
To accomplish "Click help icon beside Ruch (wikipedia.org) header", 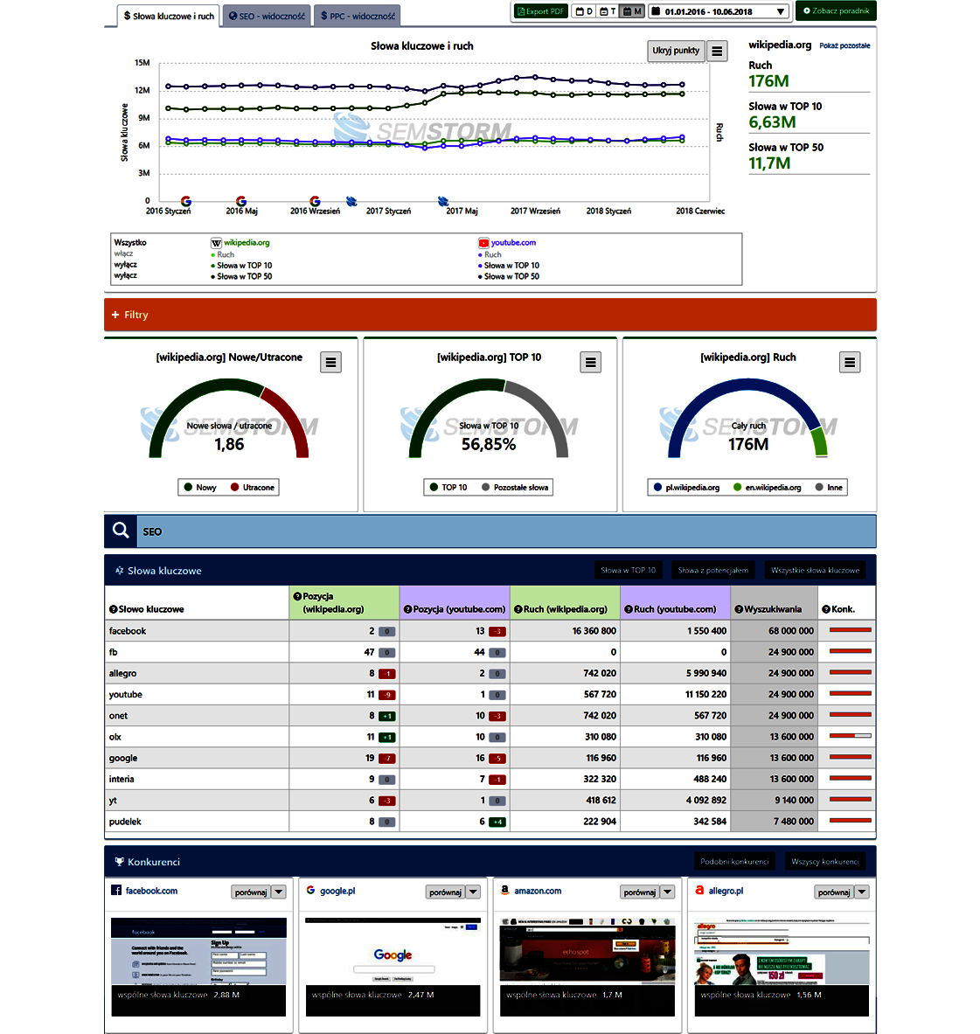I will (x=518, y=609).
